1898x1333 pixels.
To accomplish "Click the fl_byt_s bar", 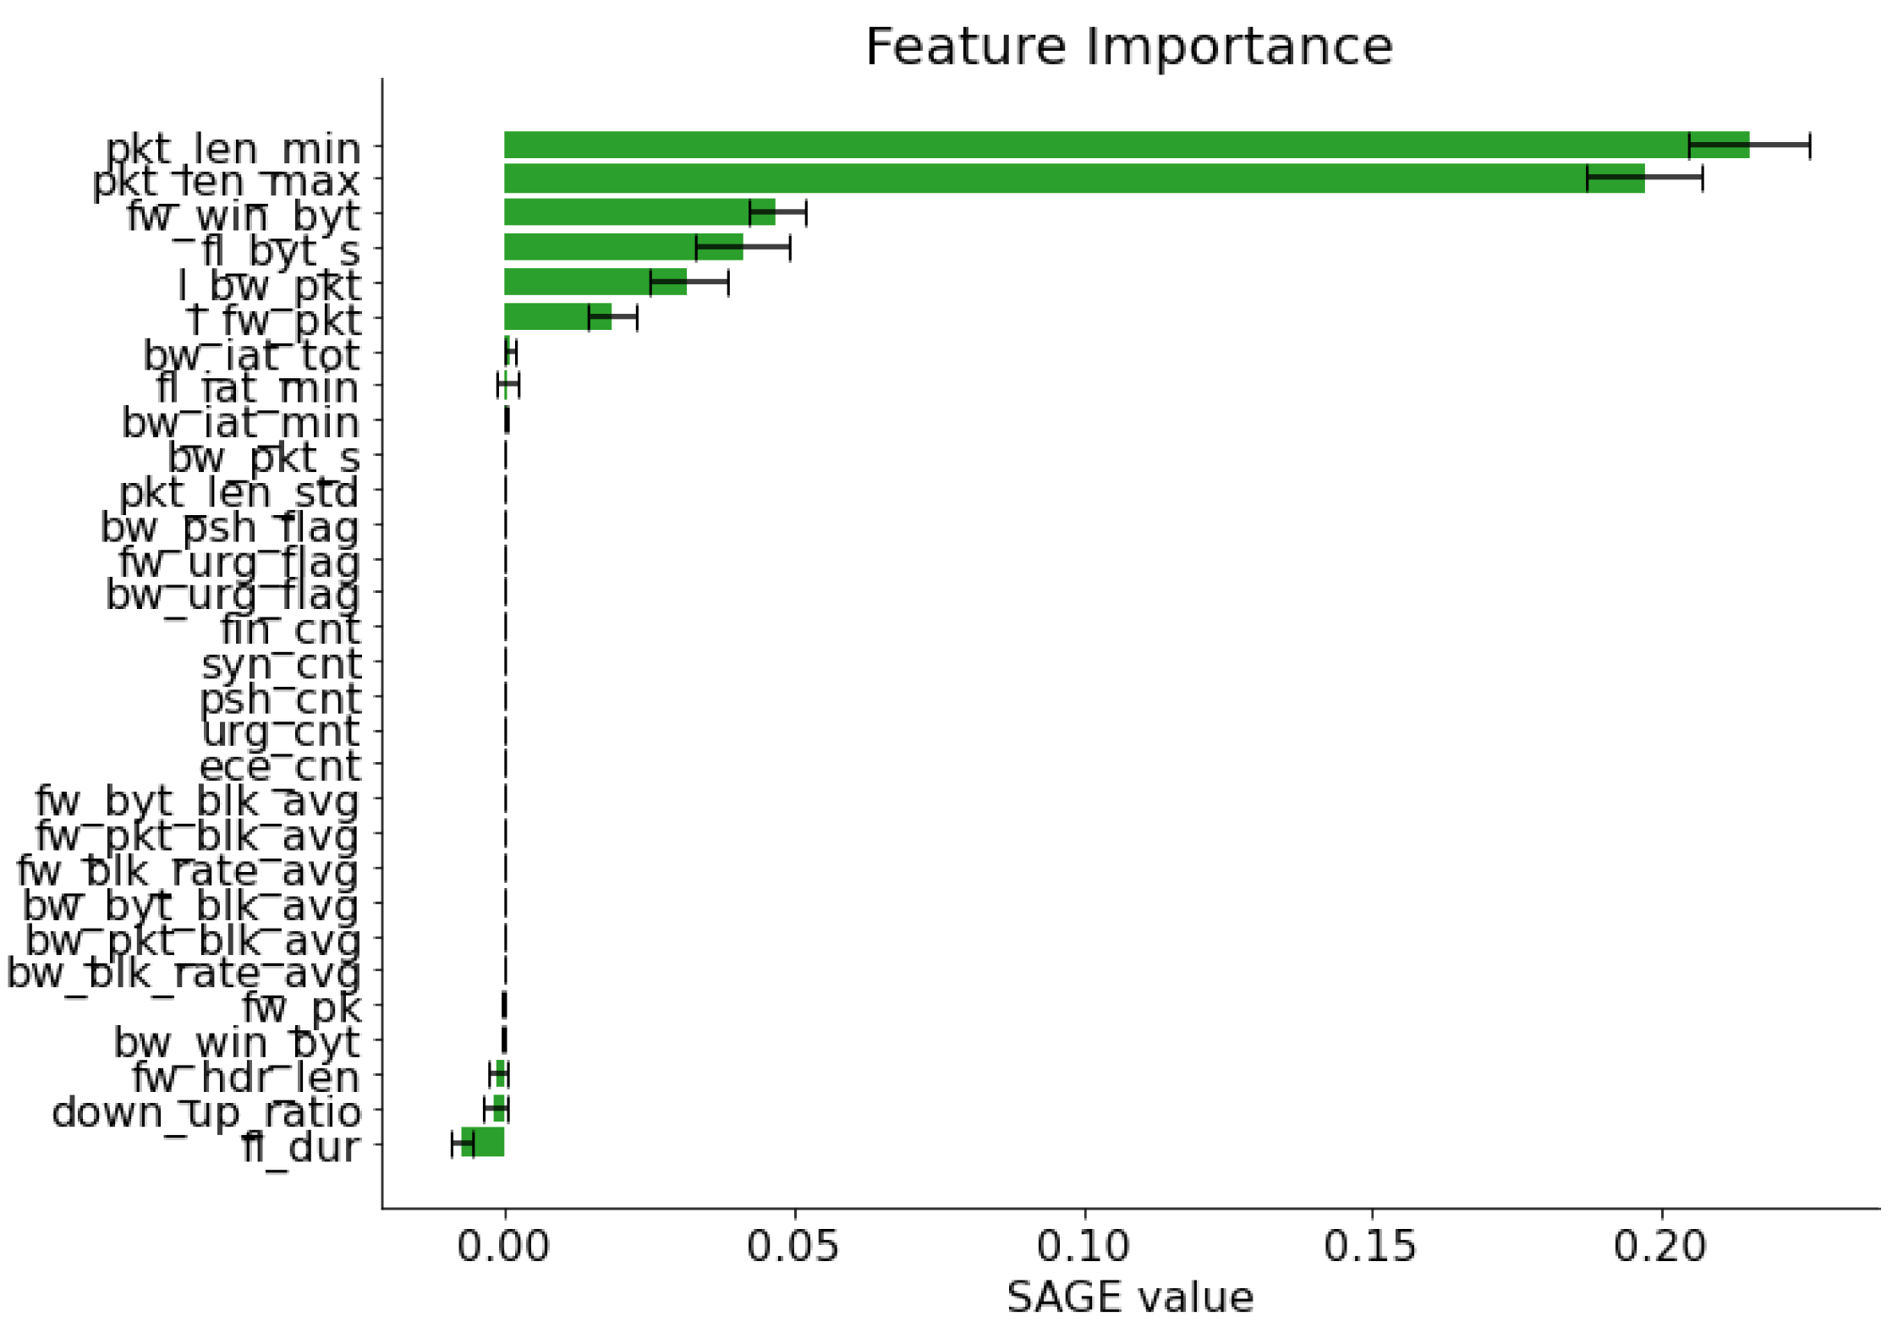I will pos(609,247).
